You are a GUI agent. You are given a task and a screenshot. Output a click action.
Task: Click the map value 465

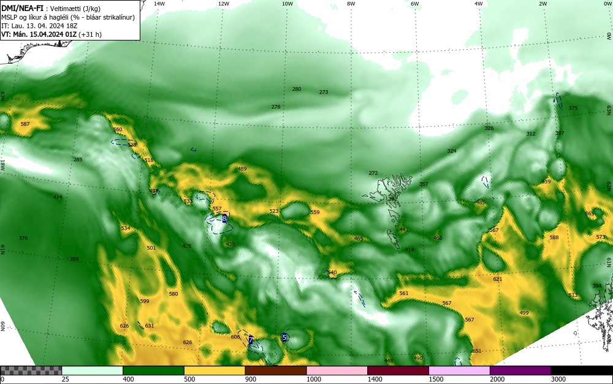[359, 239]
